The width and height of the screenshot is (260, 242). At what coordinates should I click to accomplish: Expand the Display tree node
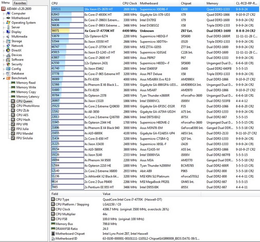tap(4, 32)
